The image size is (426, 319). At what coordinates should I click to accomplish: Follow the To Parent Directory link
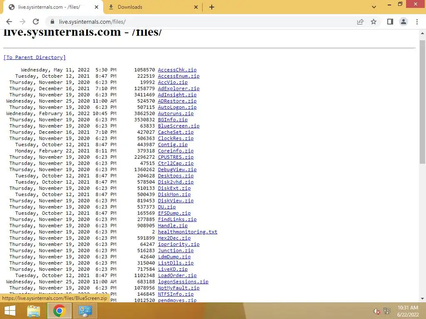35,57
